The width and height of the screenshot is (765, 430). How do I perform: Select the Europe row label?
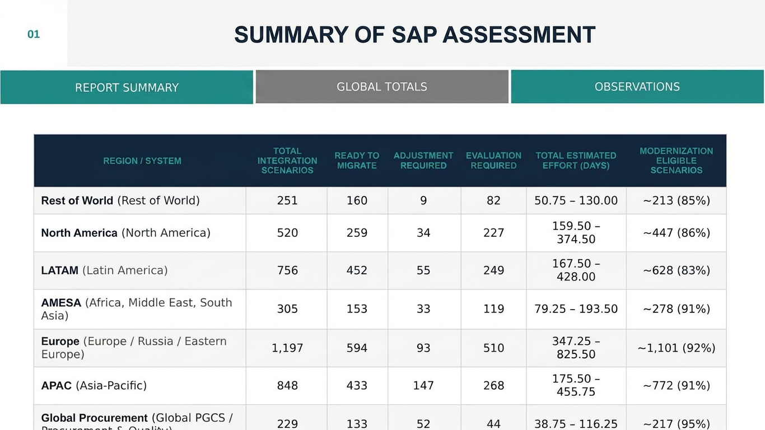pos(134,348)
